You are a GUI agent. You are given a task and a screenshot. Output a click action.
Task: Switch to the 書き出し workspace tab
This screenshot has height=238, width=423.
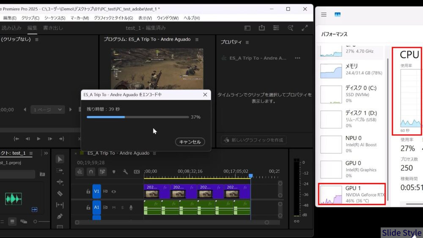point(53,28)
